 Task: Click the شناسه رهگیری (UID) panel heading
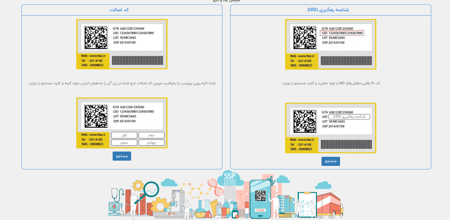coord(328,10)
